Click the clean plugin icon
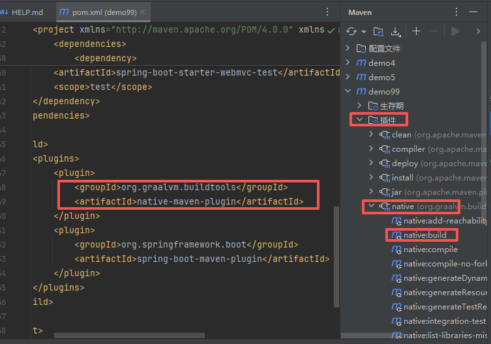The image size is (491, 344). [x=385, y=135]
